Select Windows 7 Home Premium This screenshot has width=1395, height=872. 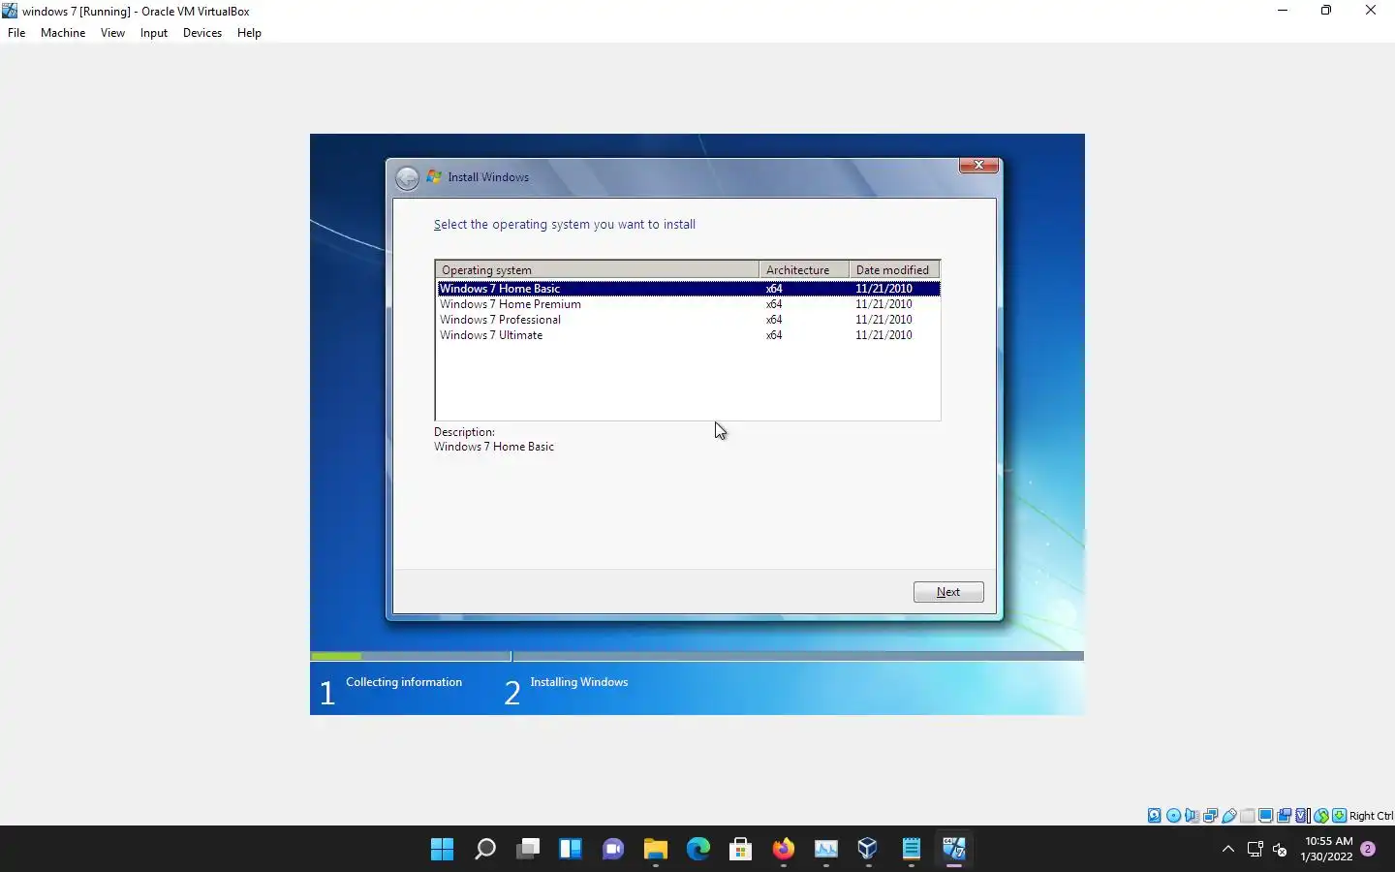(x=688, y=304)
